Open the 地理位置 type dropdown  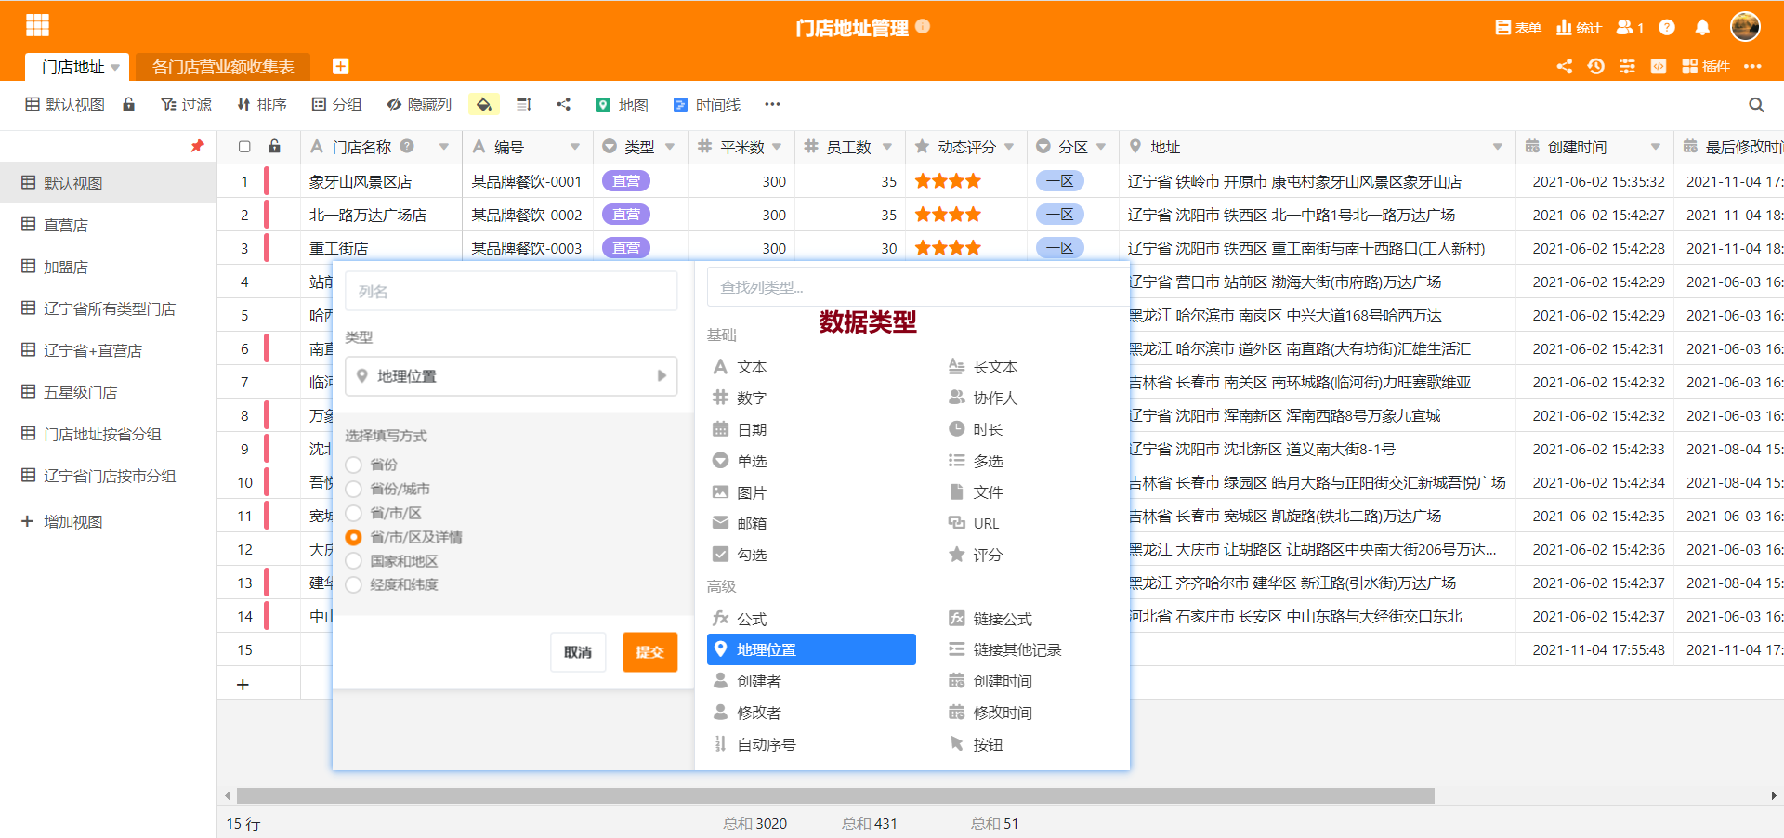pyautogui.click(x=511, y=376)
